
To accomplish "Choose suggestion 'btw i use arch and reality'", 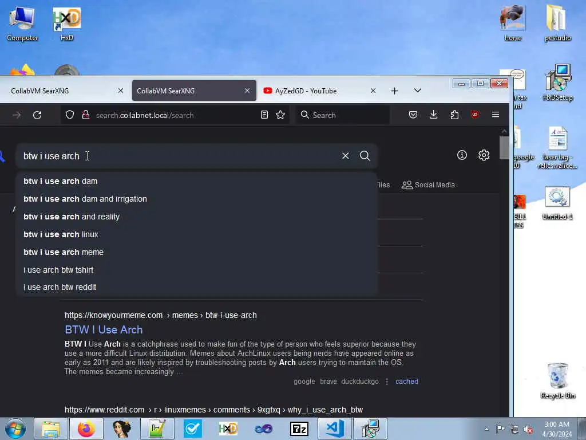I will [x=197, y=217].
